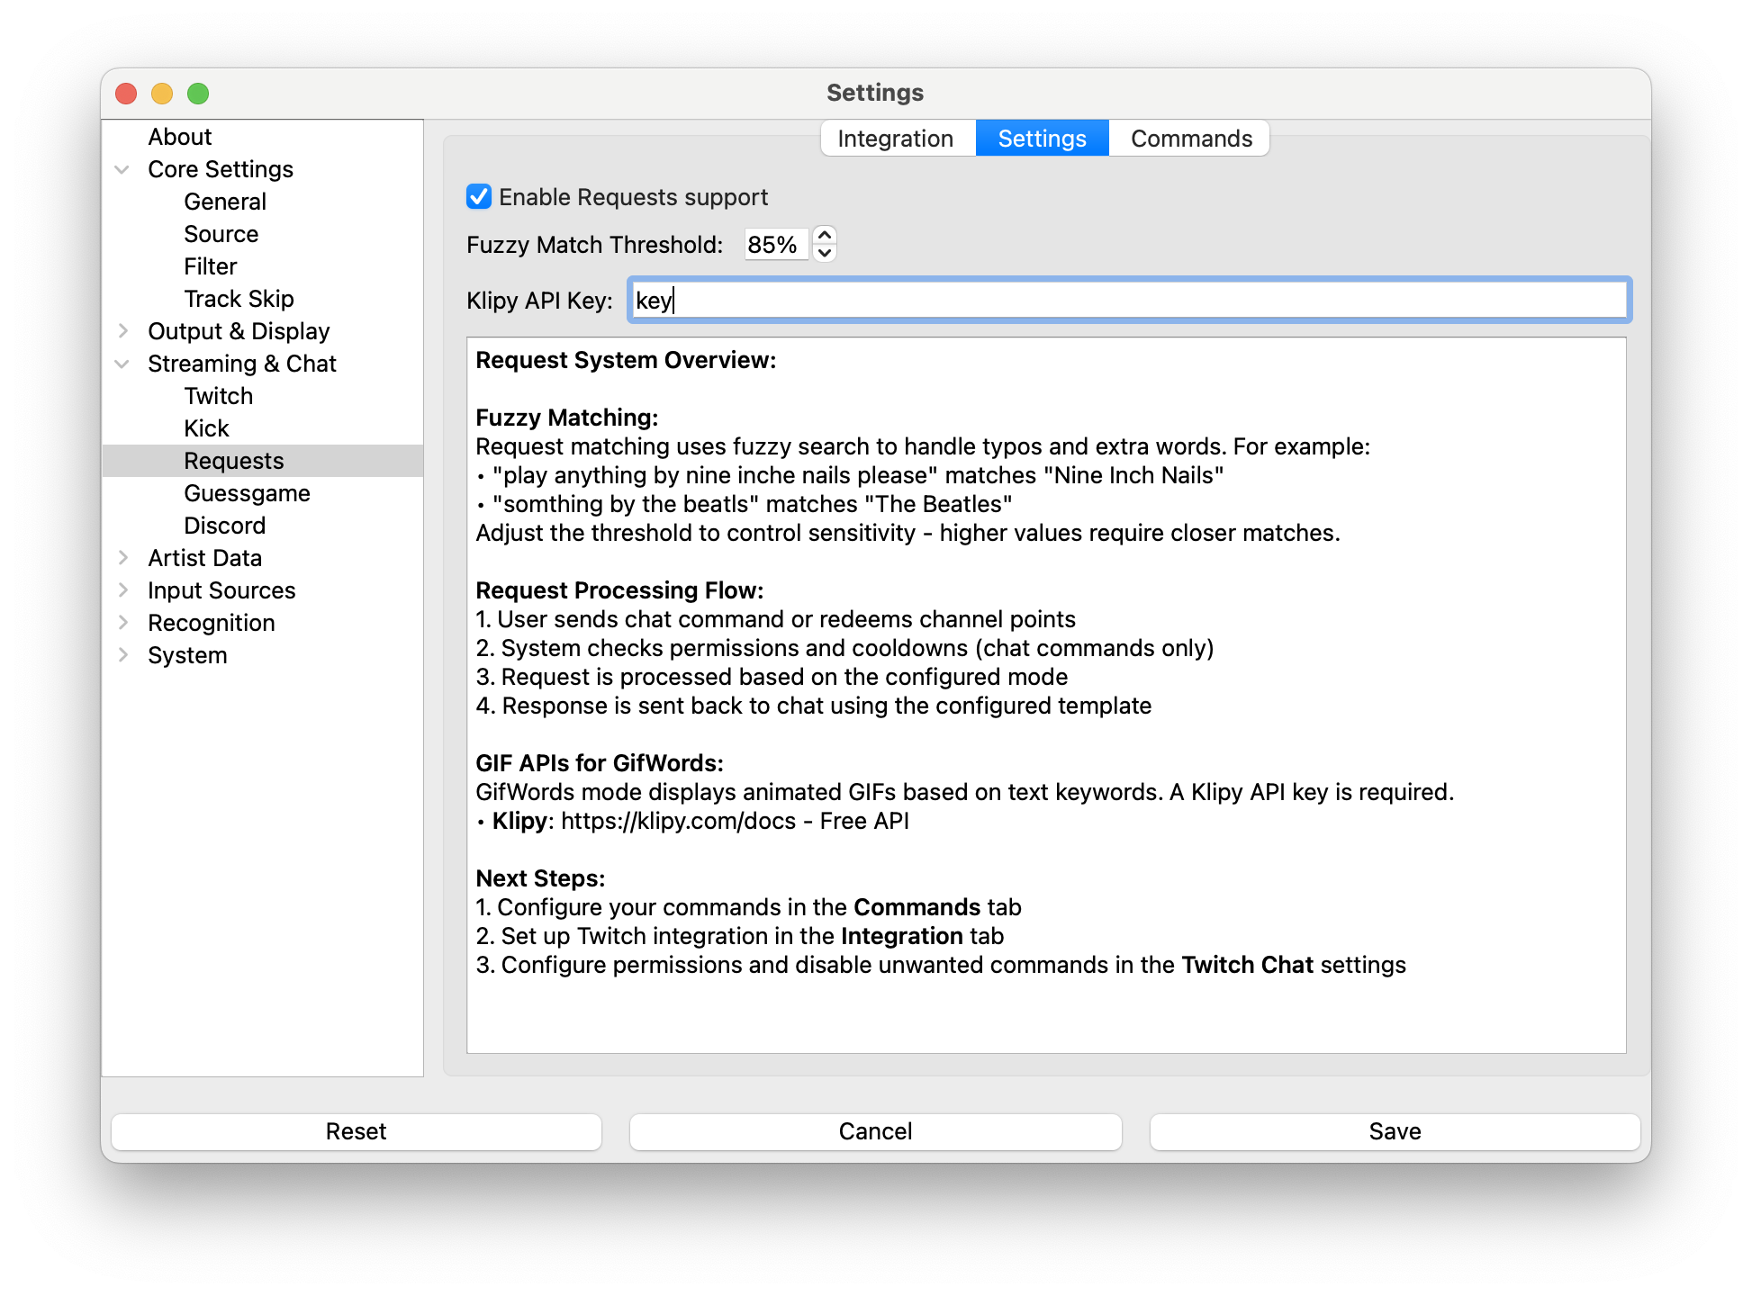This screenshot has width=1752, height=1296.
Task: Click the Next Steps heading
Action: click(540, 878)
